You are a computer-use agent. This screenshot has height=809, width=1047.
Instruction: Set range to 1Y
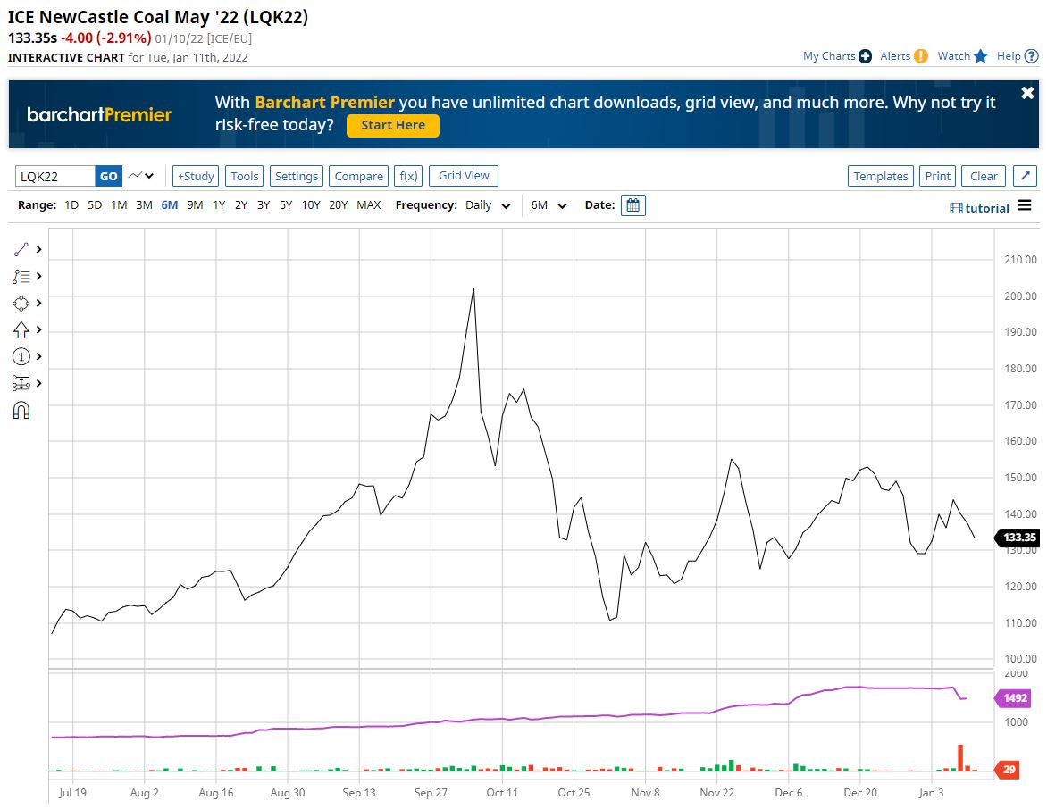tap(218, 205)
